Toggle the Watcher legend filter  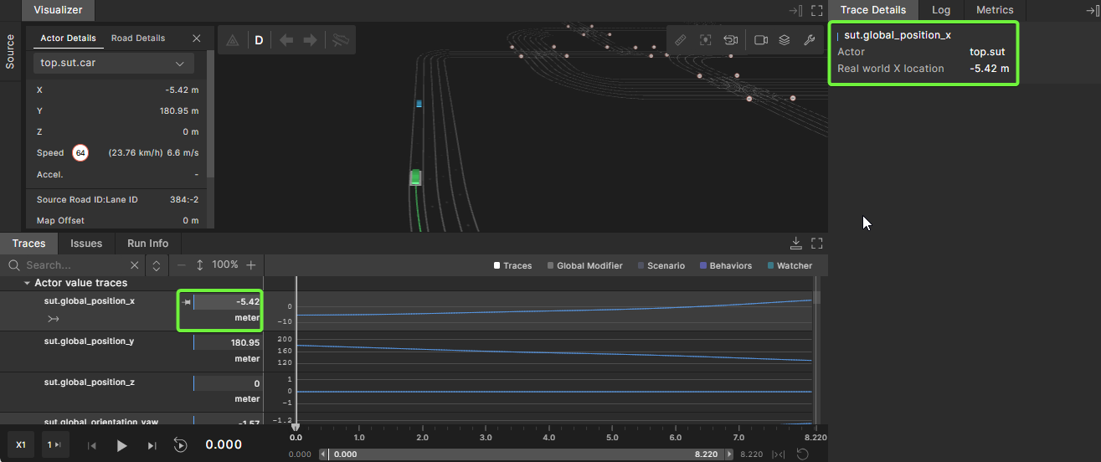[789, 266]
